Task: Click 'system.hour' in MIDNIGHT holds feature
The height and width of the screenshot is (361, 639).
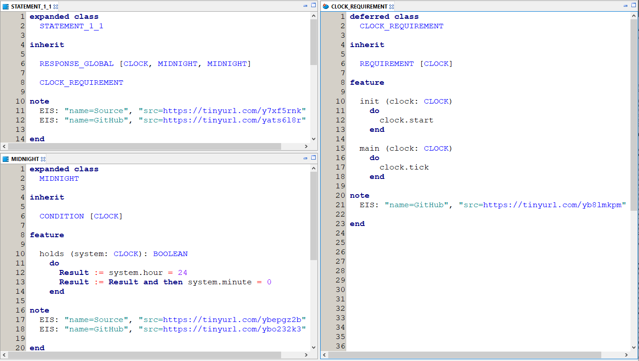Action: (136, 273)
